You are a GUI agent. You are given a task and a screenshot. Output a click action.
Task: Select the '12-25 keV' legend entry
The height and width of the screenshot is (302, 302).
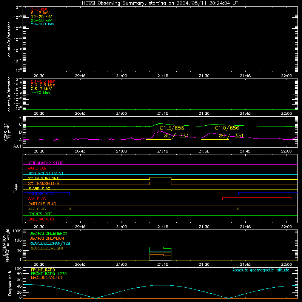(42, 17)
